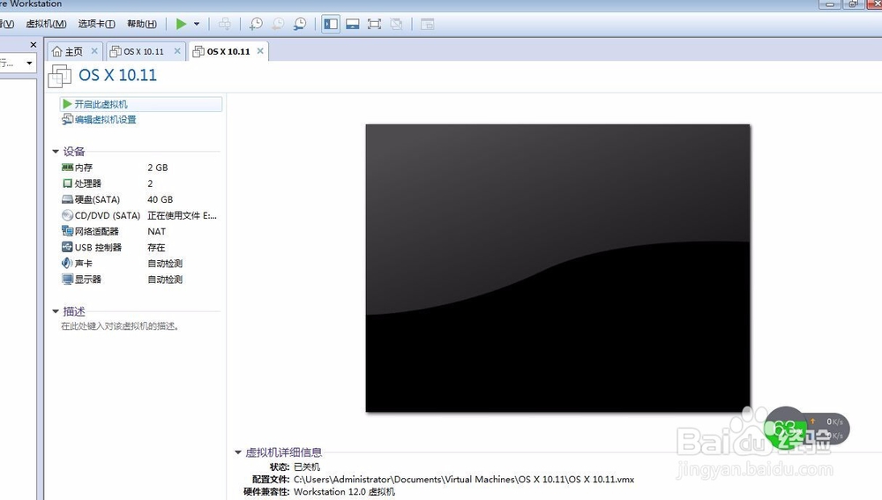
Task: Click the status value 已关机
Action: [307, 466]
